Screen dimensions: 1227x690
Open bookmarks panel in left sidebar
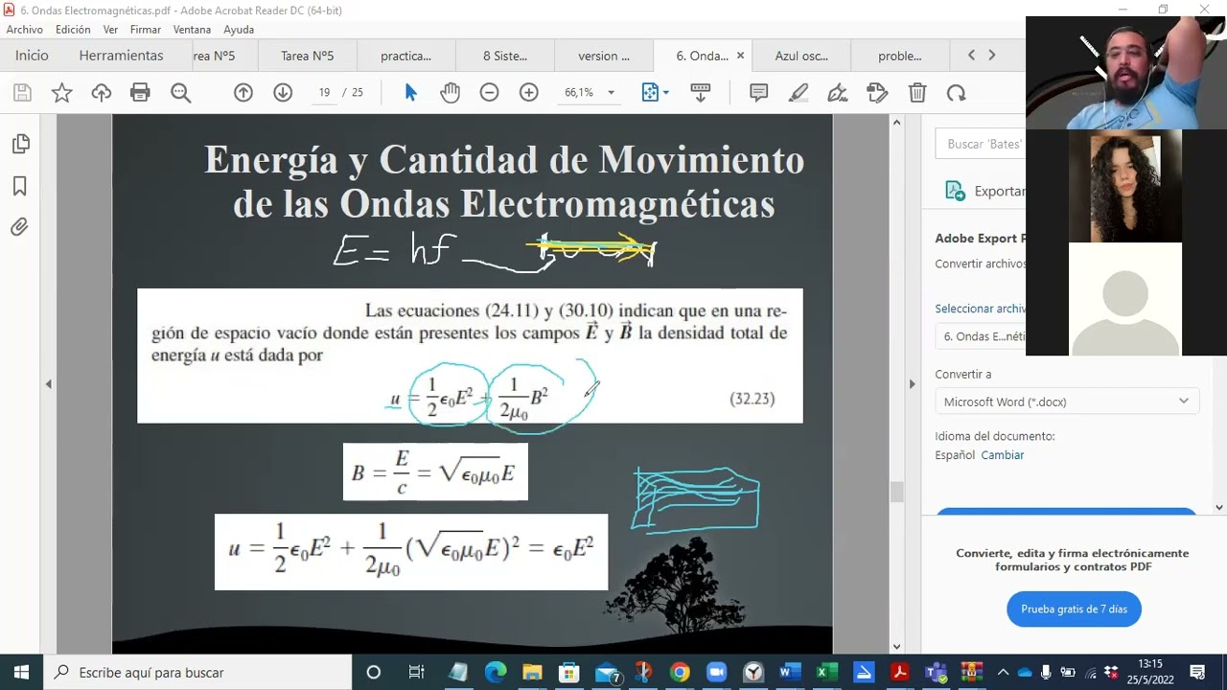[20, 186]
